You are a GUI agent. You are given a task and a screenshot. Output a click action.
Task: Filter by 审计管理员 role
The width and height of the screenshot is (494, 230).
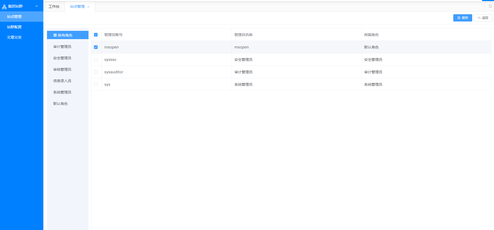pos(62,47)
